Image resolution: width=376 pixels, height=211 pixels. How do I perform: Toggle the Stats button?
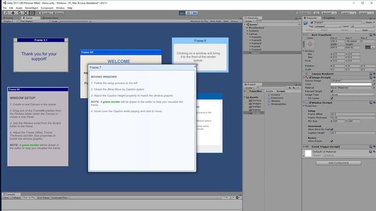pos(226,21)
